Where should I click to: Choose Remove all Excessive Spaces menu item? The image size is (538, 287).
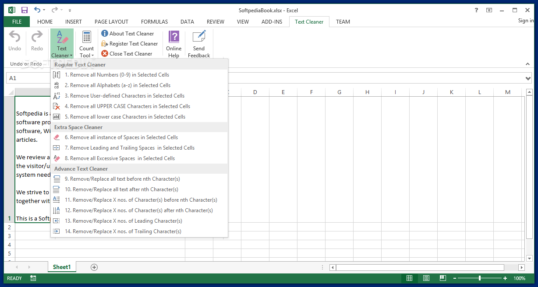click(x=140, y=158)
